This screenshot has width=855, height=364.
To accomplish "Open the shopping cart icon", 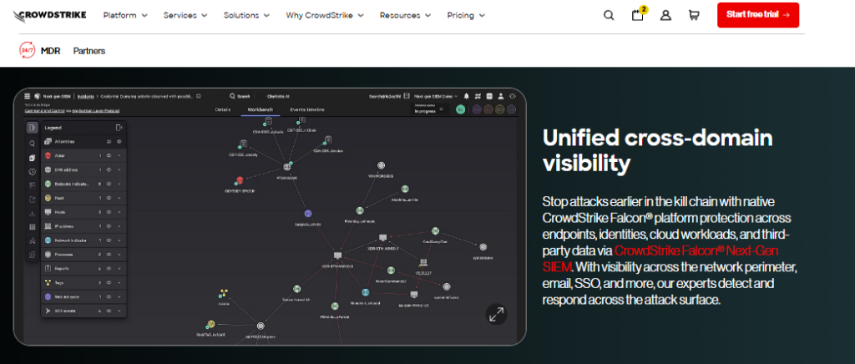I will click(x=694, y=15).
